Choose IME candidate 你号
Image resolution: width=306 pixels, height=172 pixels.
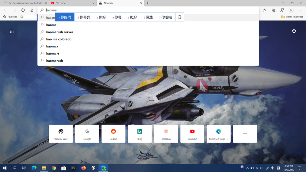point(117,17)
